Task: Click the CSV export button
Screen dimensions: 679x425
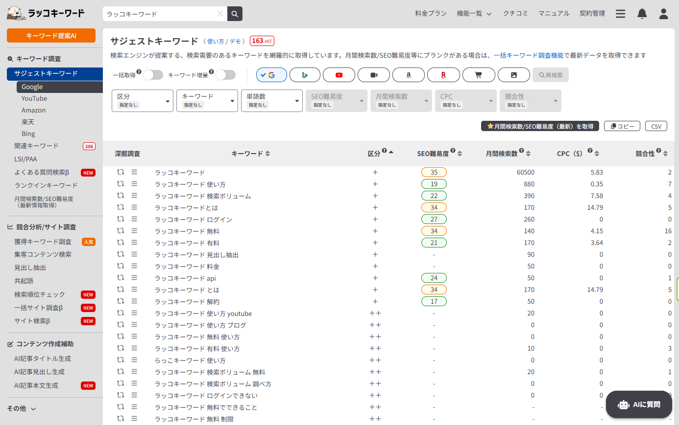Action: (656, 126)
